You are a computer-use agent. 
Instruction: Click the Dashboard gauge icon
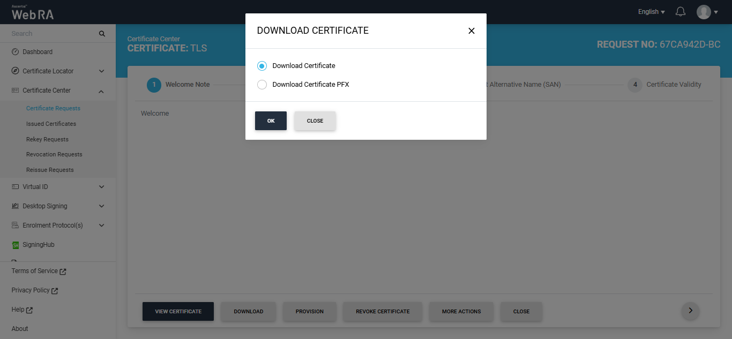(16, 52)
